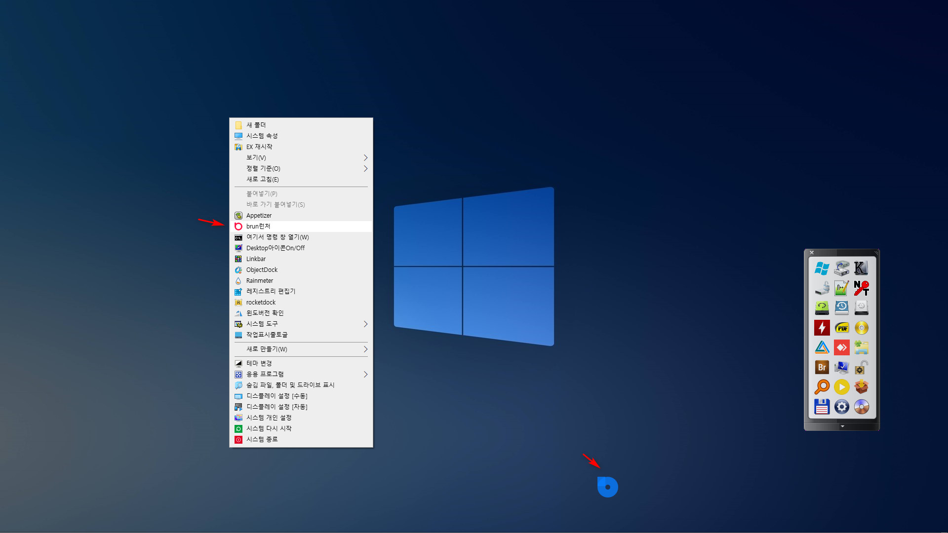The height and width of the screenshot is (533, 948).
Task: Expand the dock's bottom down arrow
Action: [x=842, y=426]
